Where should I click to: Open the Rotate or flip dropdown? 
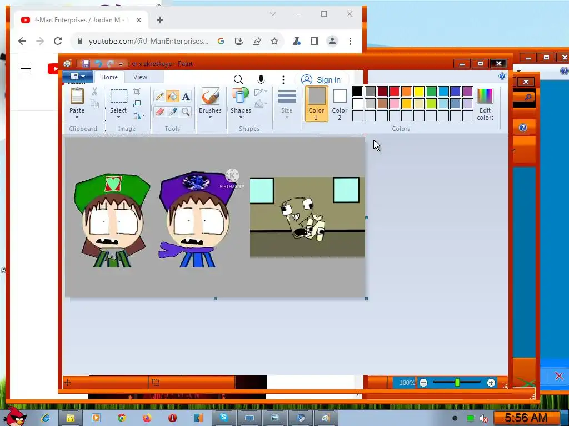[139, 116]
